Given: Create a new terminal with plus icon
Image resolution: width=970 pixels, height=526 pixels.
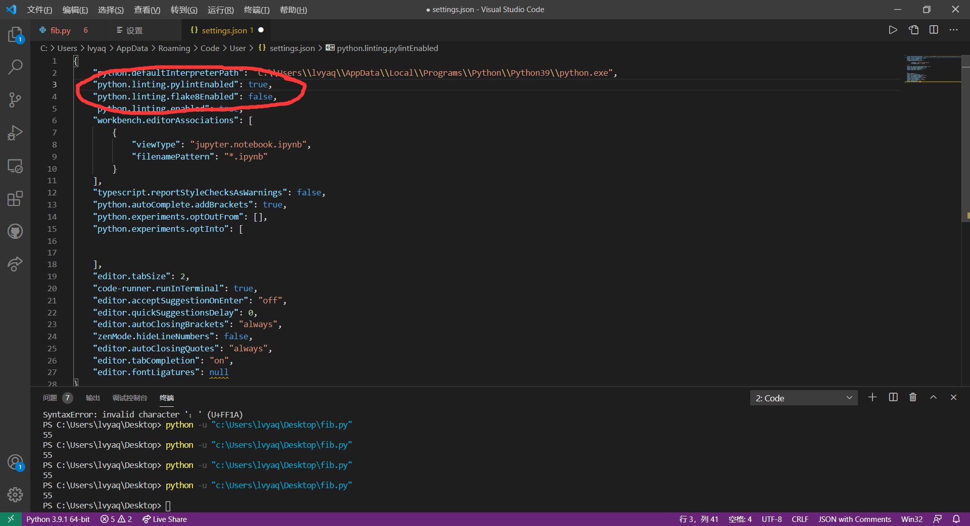Looking at the screenshot, I should point(872,397).
